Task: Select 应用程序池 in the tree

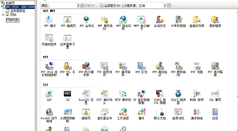Action: coord(18,11)
